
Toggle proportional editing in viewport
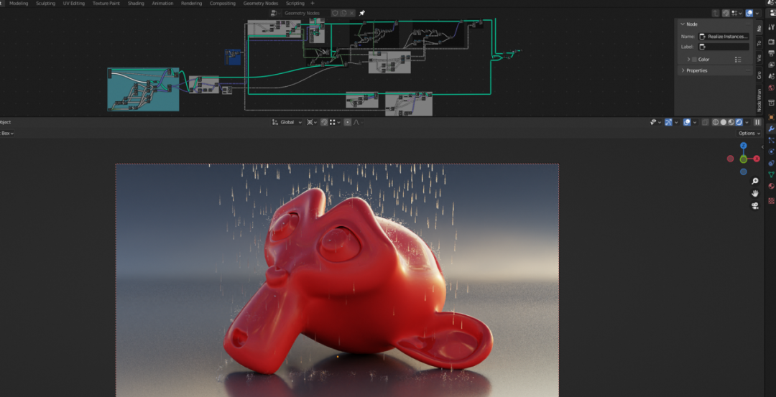(x=348, y=122)
